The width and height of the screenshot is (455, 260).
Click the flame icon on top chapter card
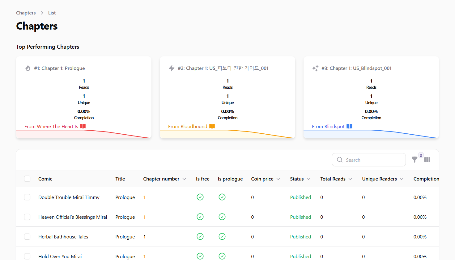[x=28, y=68]
